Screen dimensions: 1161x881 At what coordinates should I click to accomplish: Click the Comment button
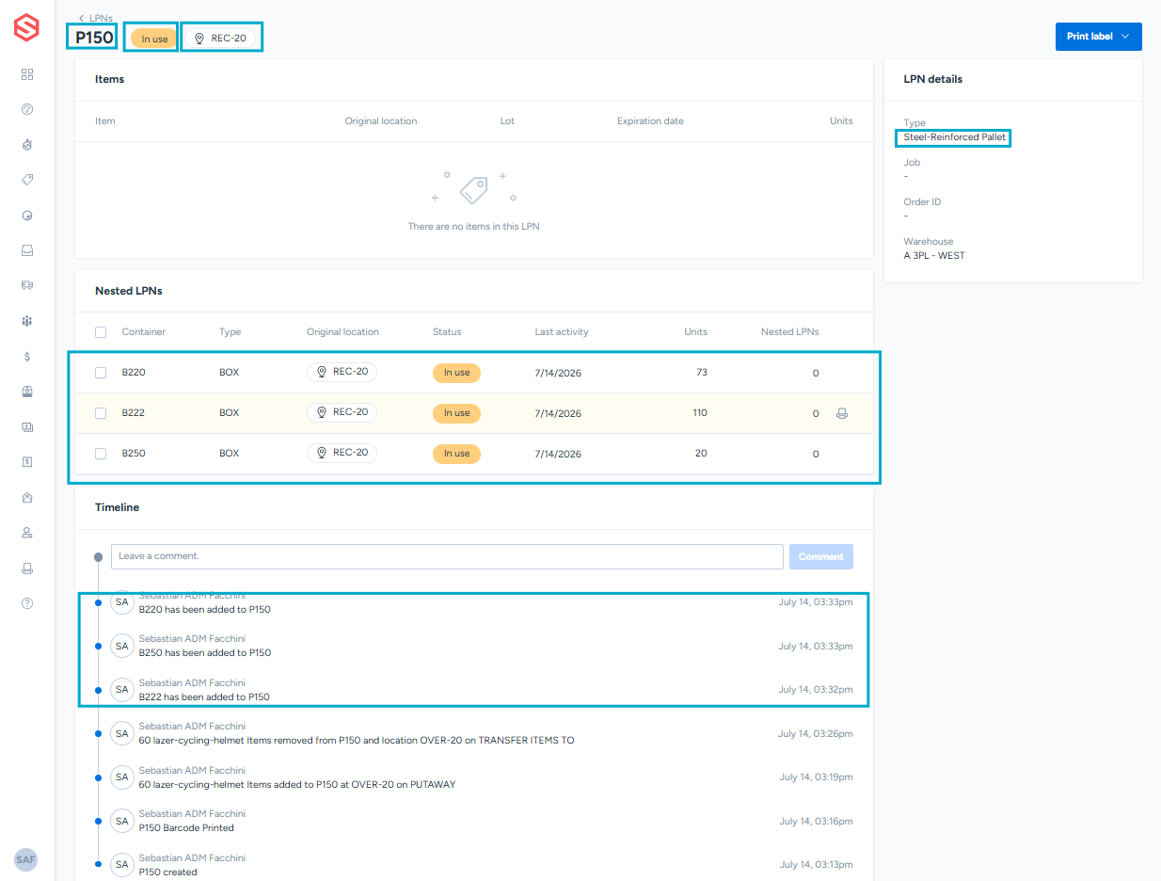click(821, 556)
